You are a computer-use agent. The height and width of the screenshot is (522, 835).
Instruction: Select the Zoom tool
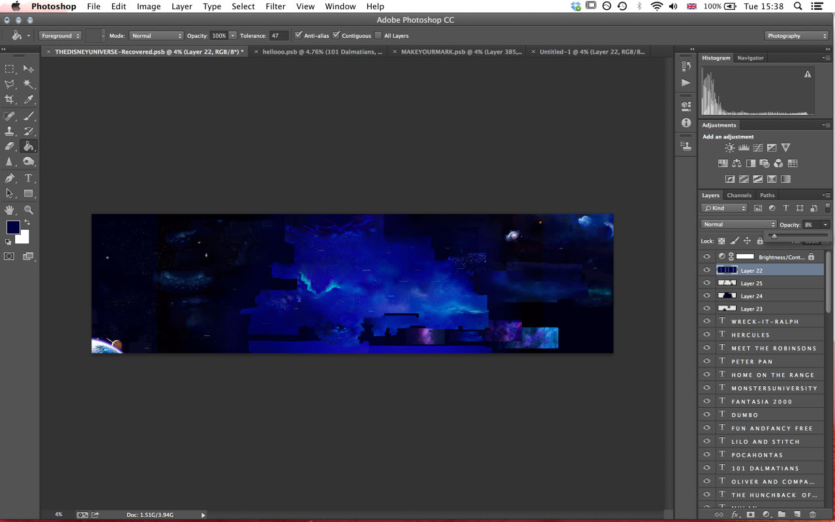29,210
